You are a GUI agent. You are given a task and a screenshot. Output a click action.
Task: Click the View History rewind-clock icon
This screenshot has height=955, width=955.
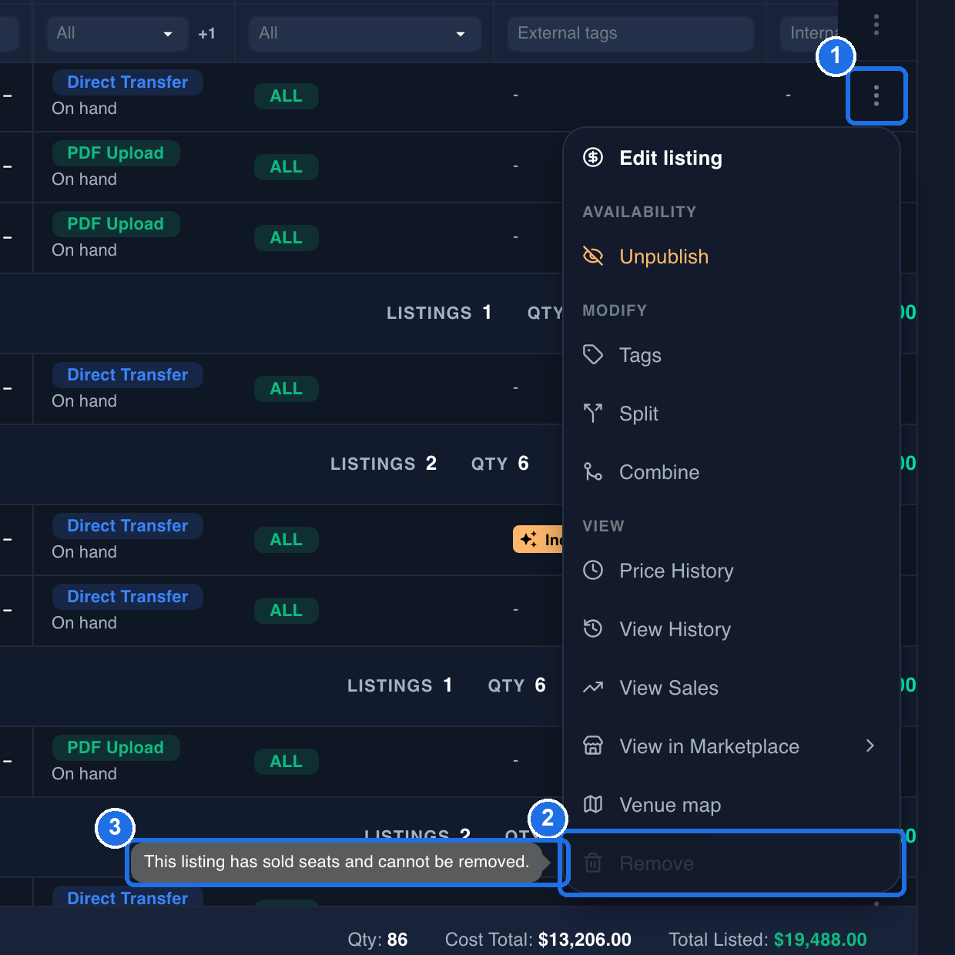pyautogui.click(x=593, y=629)
